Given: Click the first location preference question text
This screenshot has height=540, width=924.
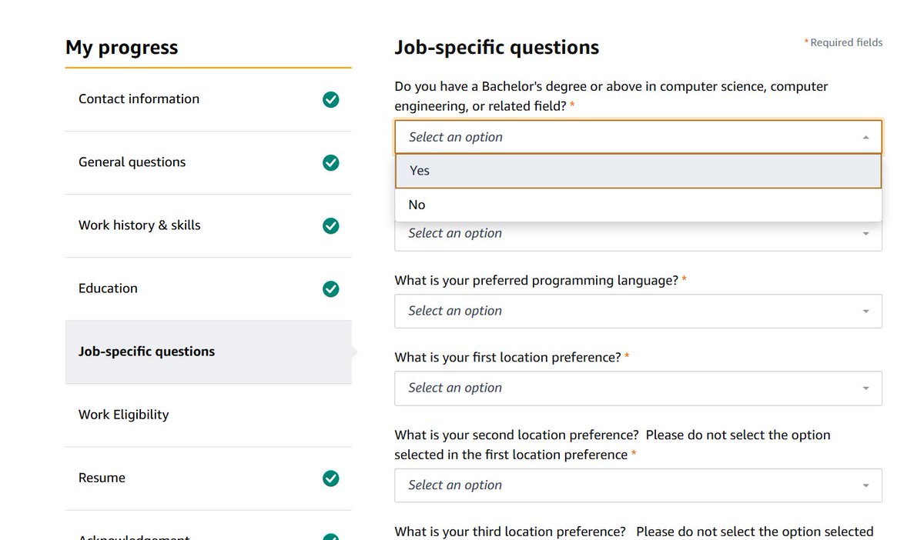Looking at the screenshot, I should pos(512,358).
